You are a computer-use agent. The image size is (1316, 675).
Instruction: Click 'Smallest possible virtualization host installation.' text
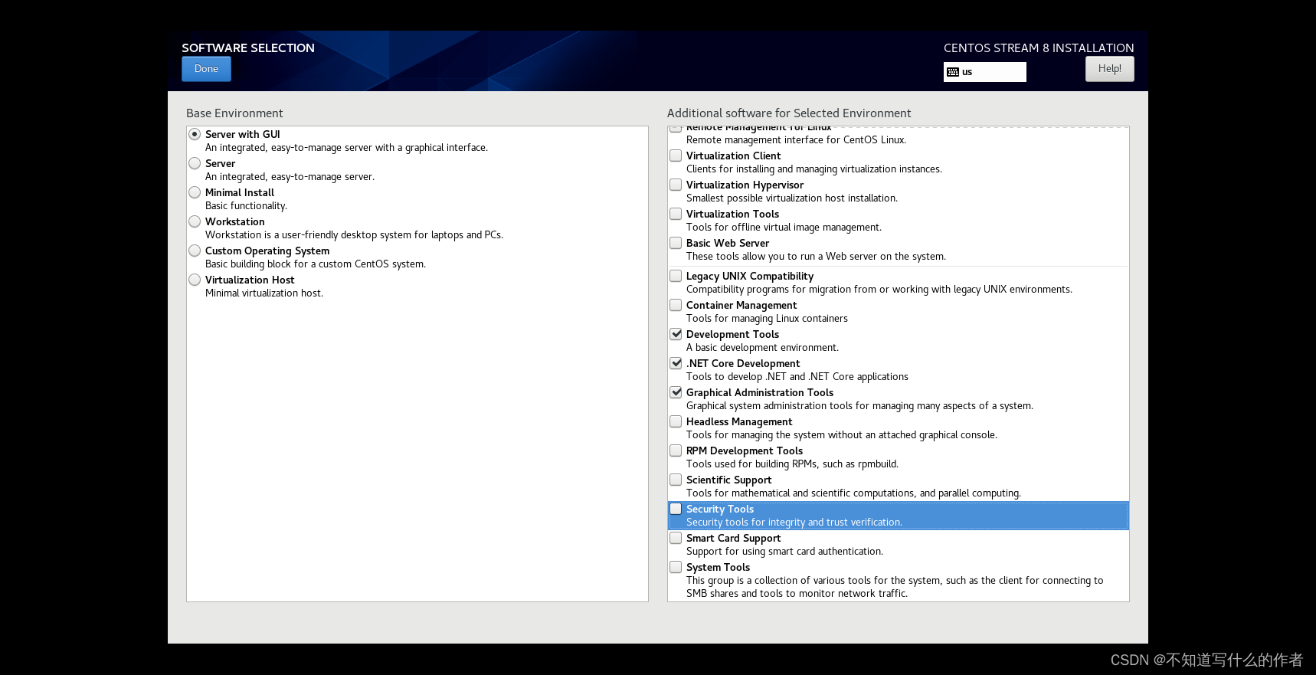point(792,198)
